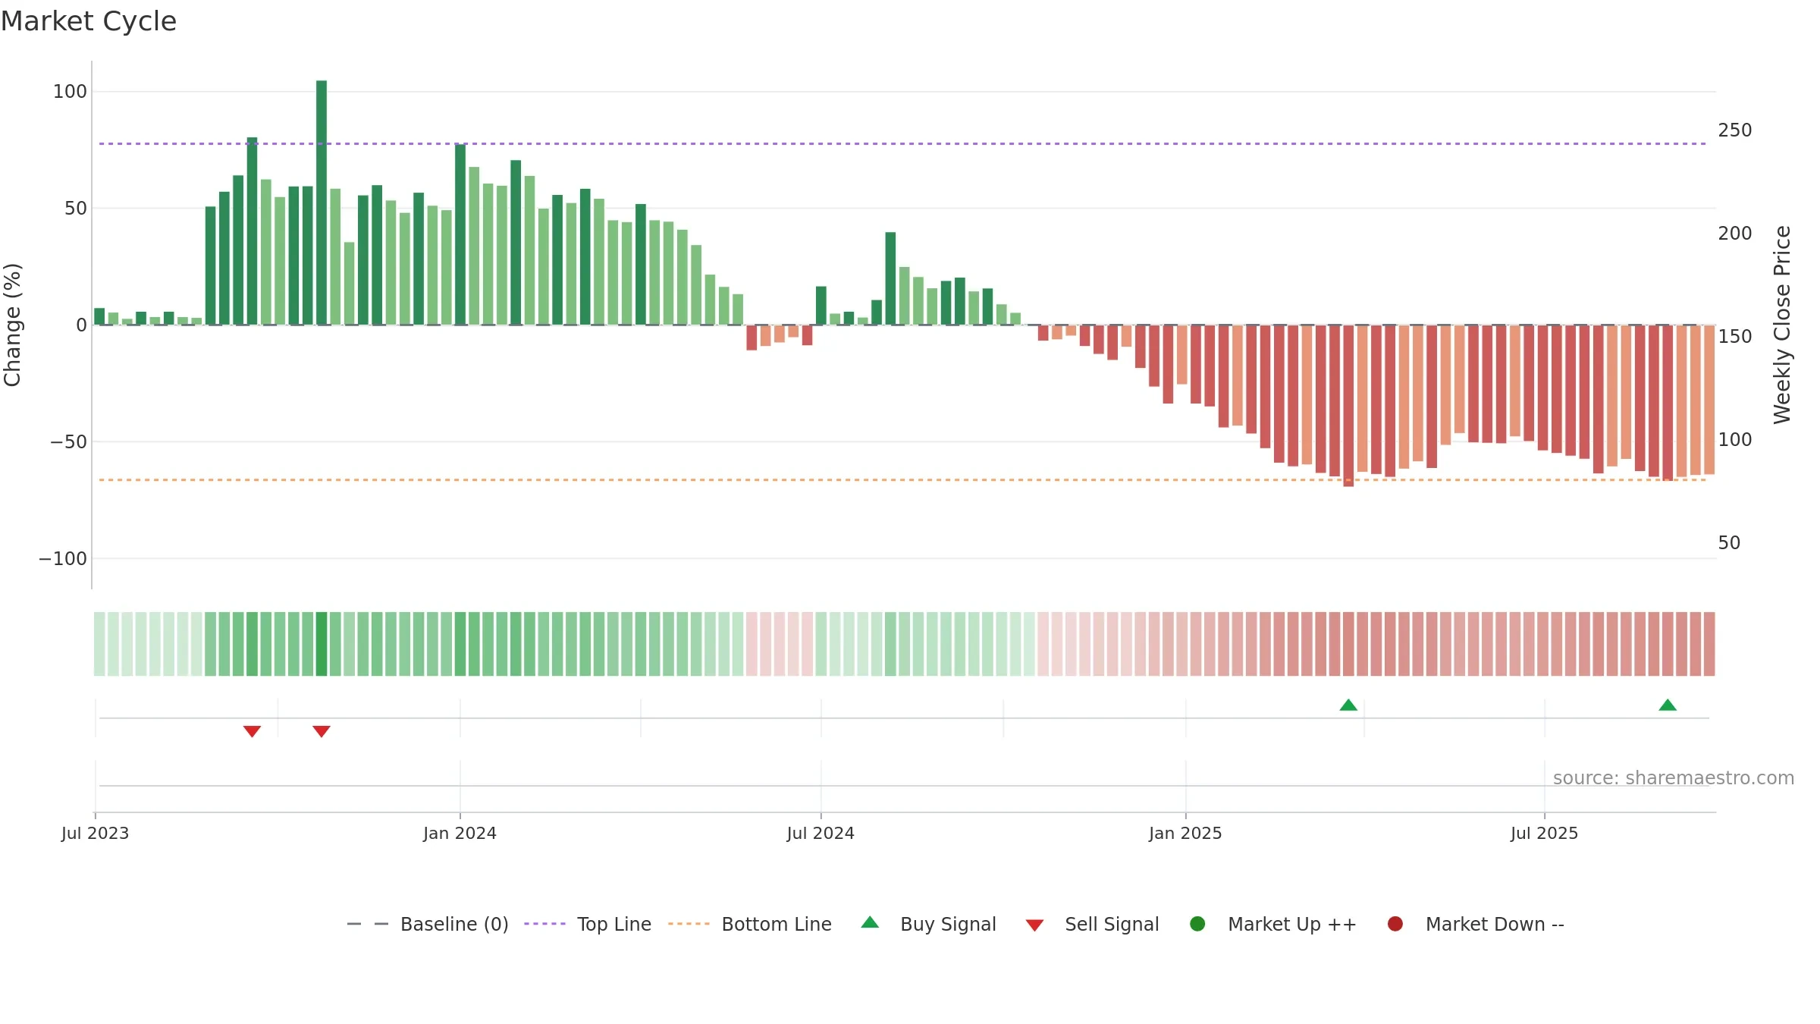Image resolution: width=1820 pixels, height=1024 pixels.
Task: Click the buy signal marker after Jul 2025
Action: coord(1668,705)
